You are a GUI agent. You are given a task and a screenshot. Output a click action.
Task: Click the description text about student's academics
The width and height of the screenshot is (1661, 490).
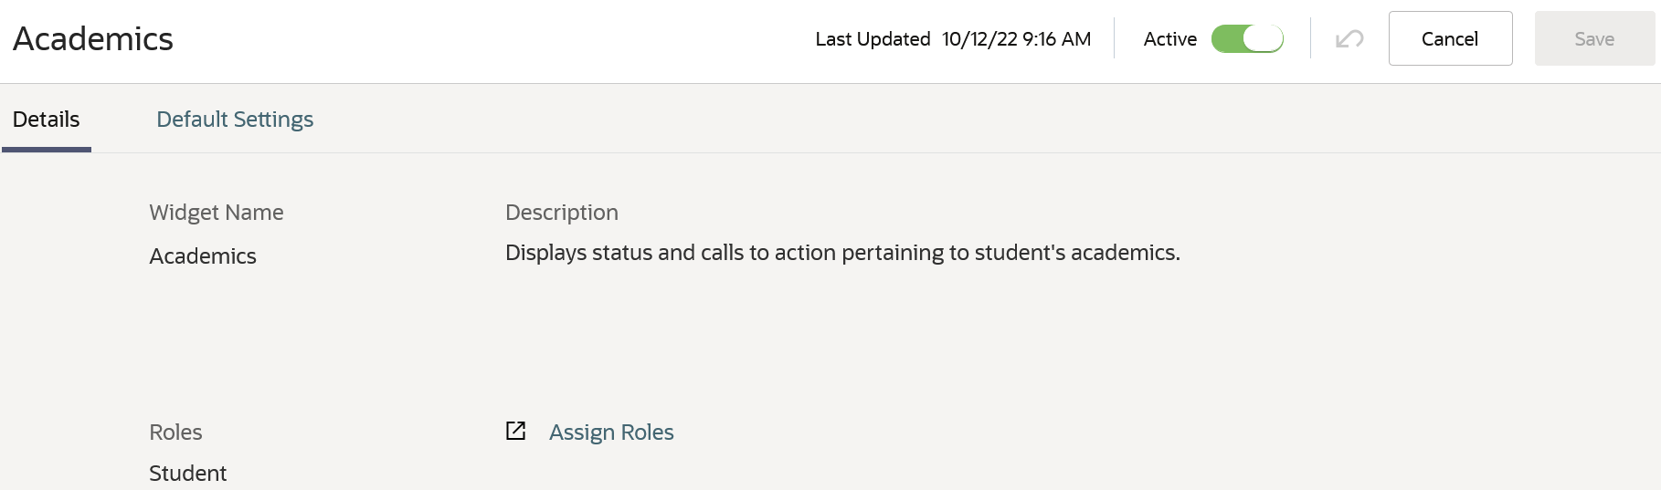coord(842,253)
